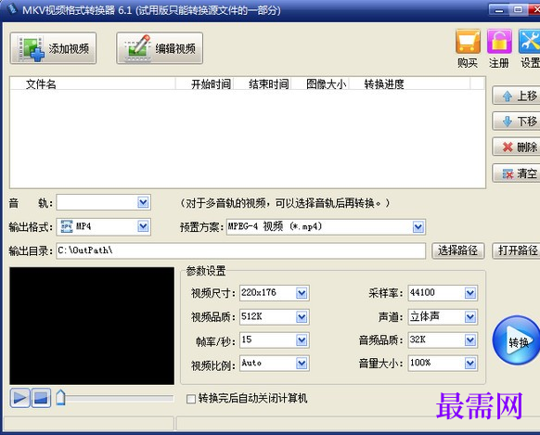Move item down with 下移 button
Screen dimensions: 540x435
(516, 122)
